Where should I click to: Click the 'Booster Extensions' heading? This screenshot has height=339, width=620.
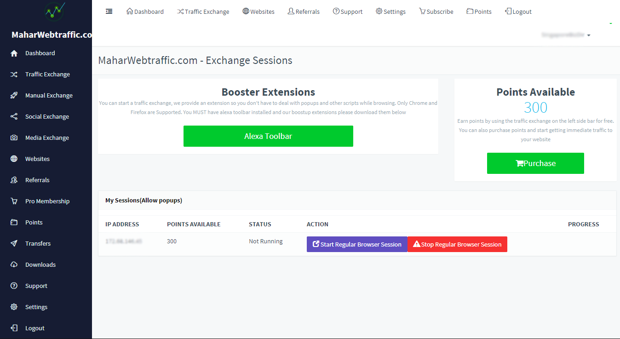point(268,92)
